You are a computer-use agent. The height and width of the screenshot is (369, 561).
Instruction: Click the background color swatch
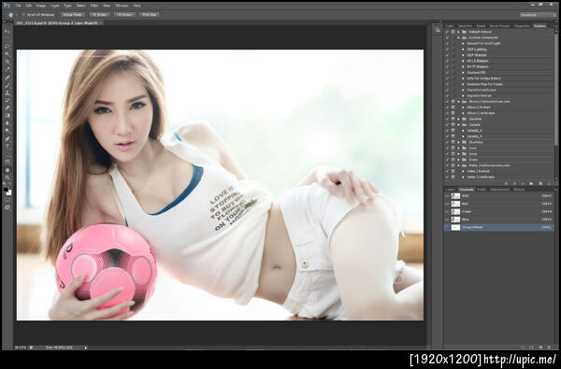9,192
